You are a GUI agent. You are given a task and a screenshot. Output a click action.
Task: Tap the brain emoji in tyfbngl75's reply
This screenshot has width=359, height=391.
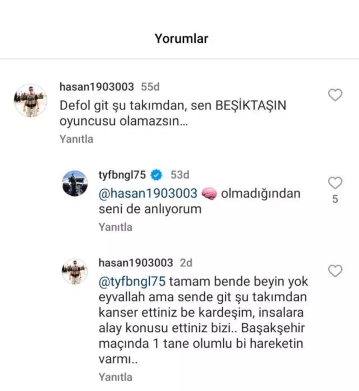(209, 194)
